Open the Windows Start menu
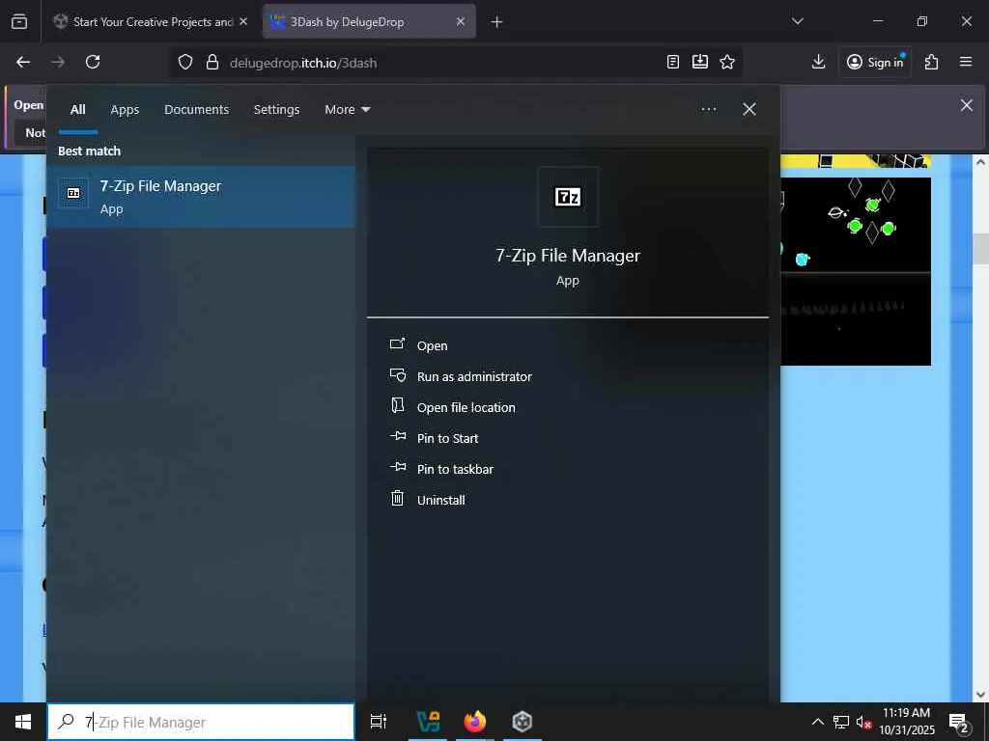Image resolution: width=989 pixels, height=741 pixels. point(23,722)
